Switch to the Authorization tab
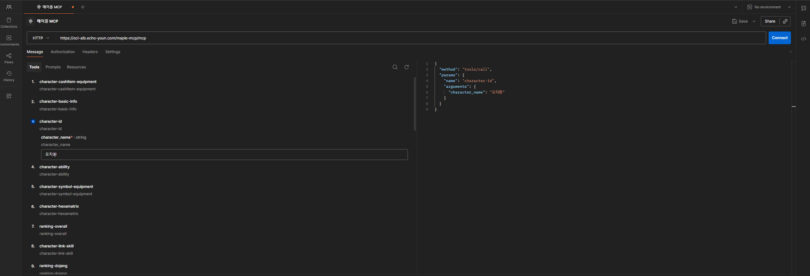The width and height of the screenshot is (810, 276). pyautogui.click(x=63, y=52)
